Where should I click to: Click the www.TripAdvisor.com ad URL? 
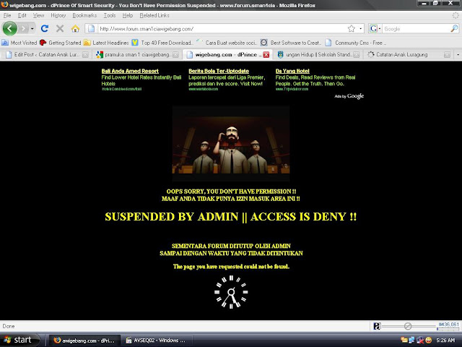[x=292, y=89]
